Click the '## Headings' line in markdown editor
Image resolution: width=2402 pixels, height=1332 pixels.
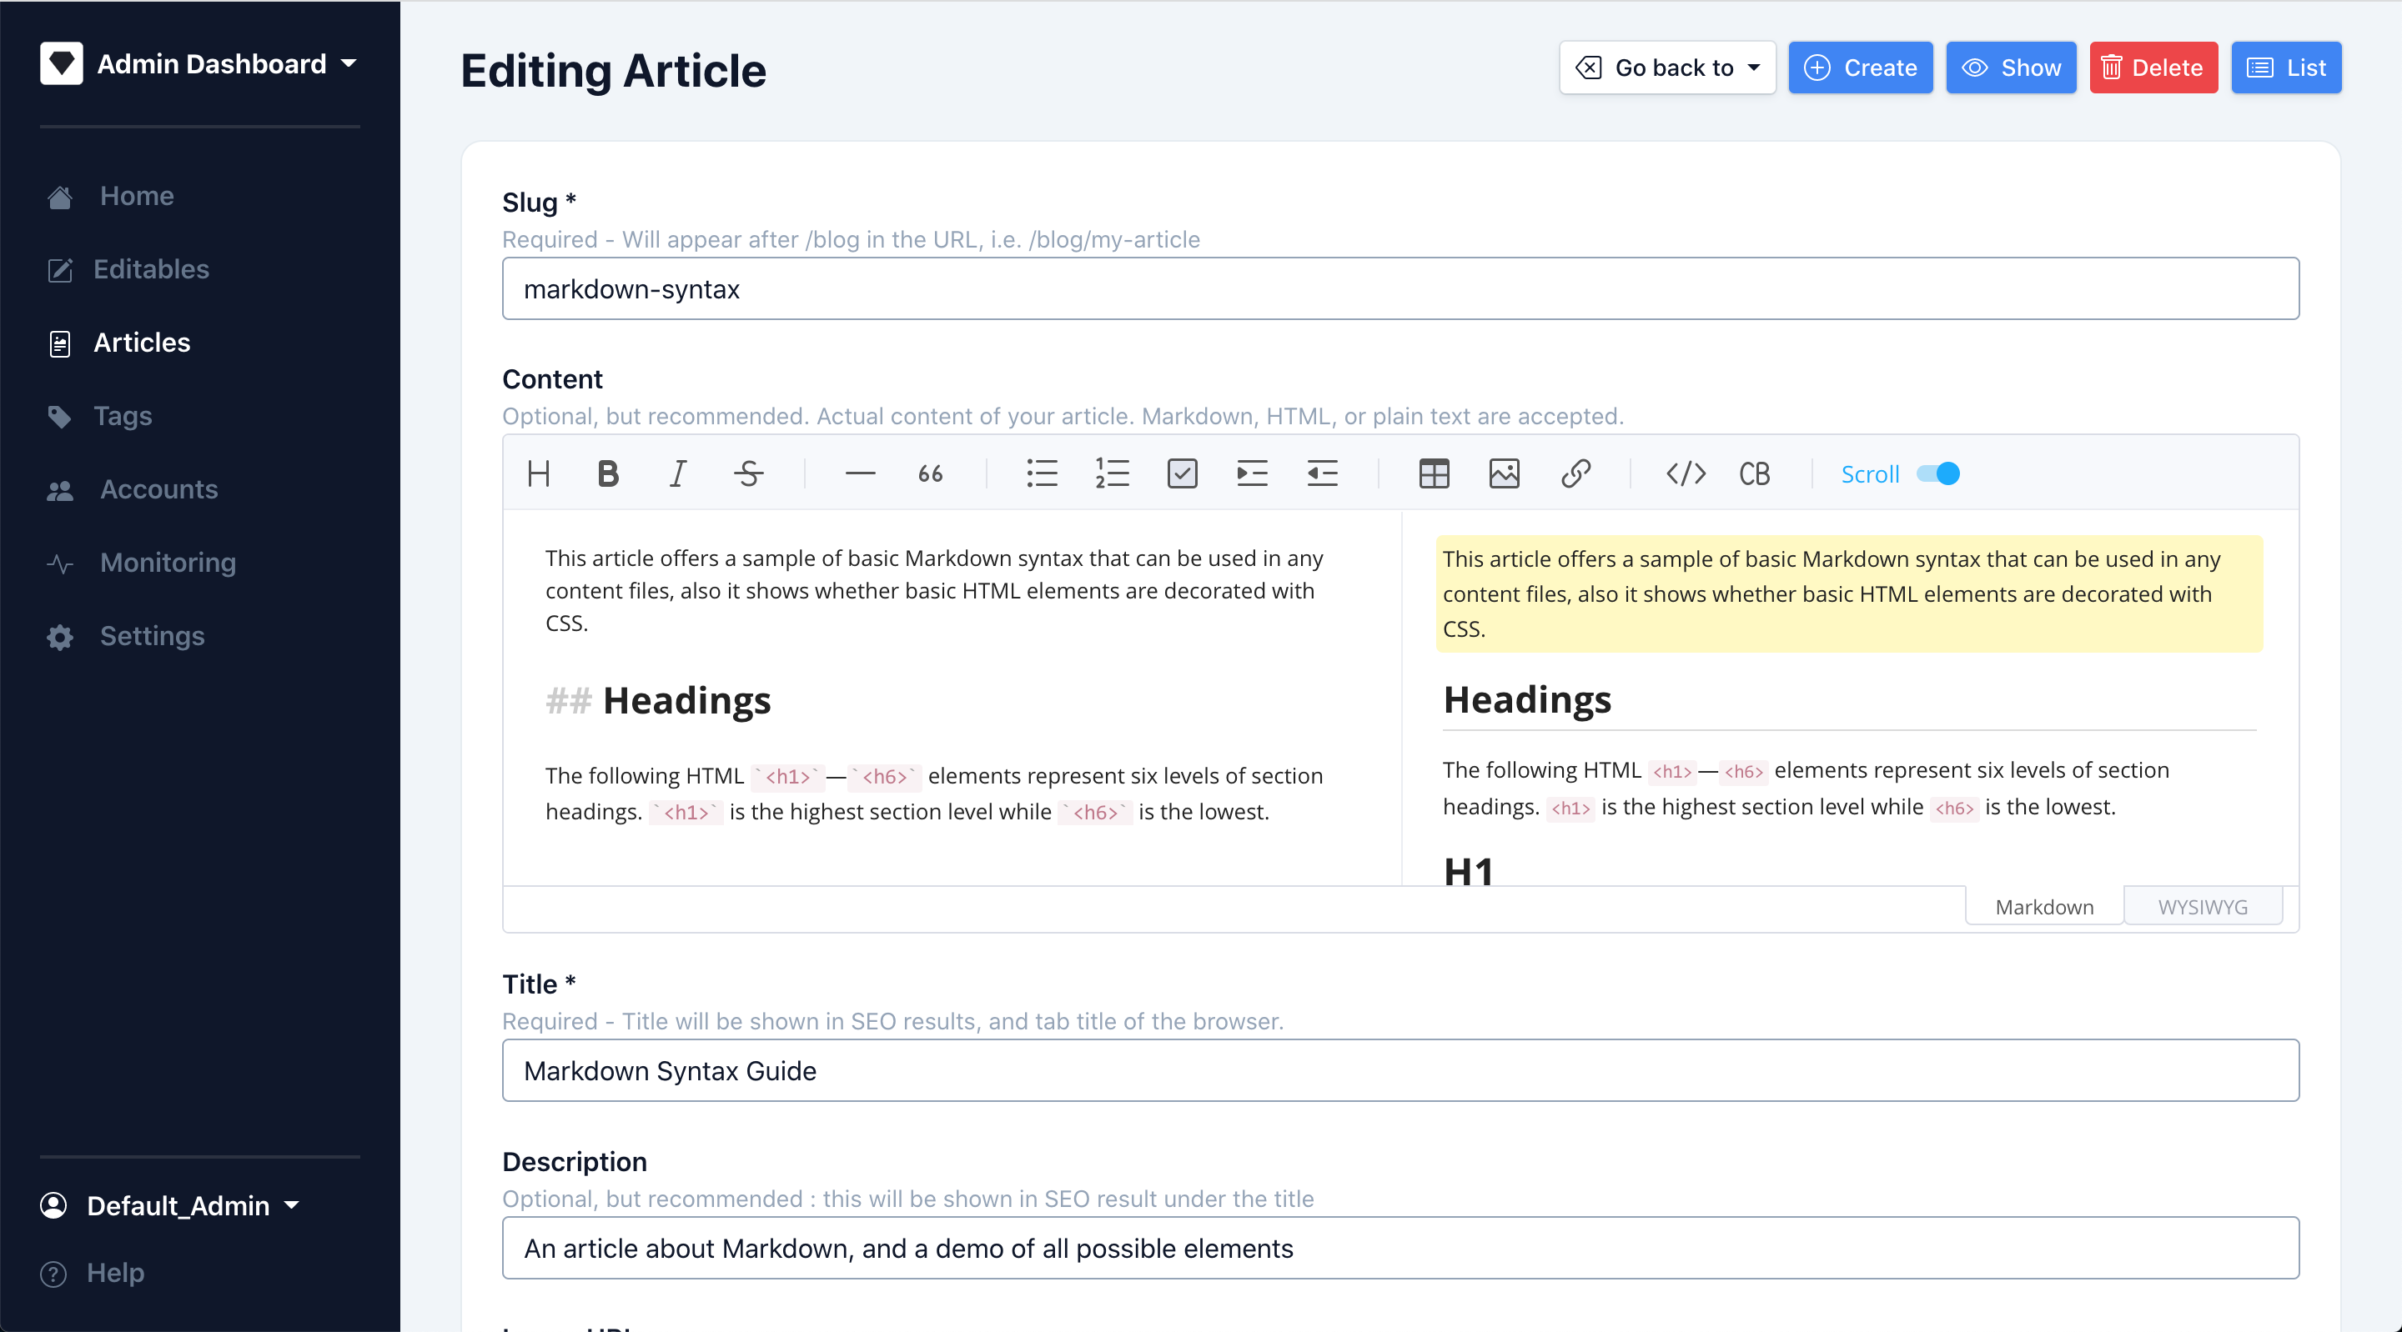coord(658,701)
